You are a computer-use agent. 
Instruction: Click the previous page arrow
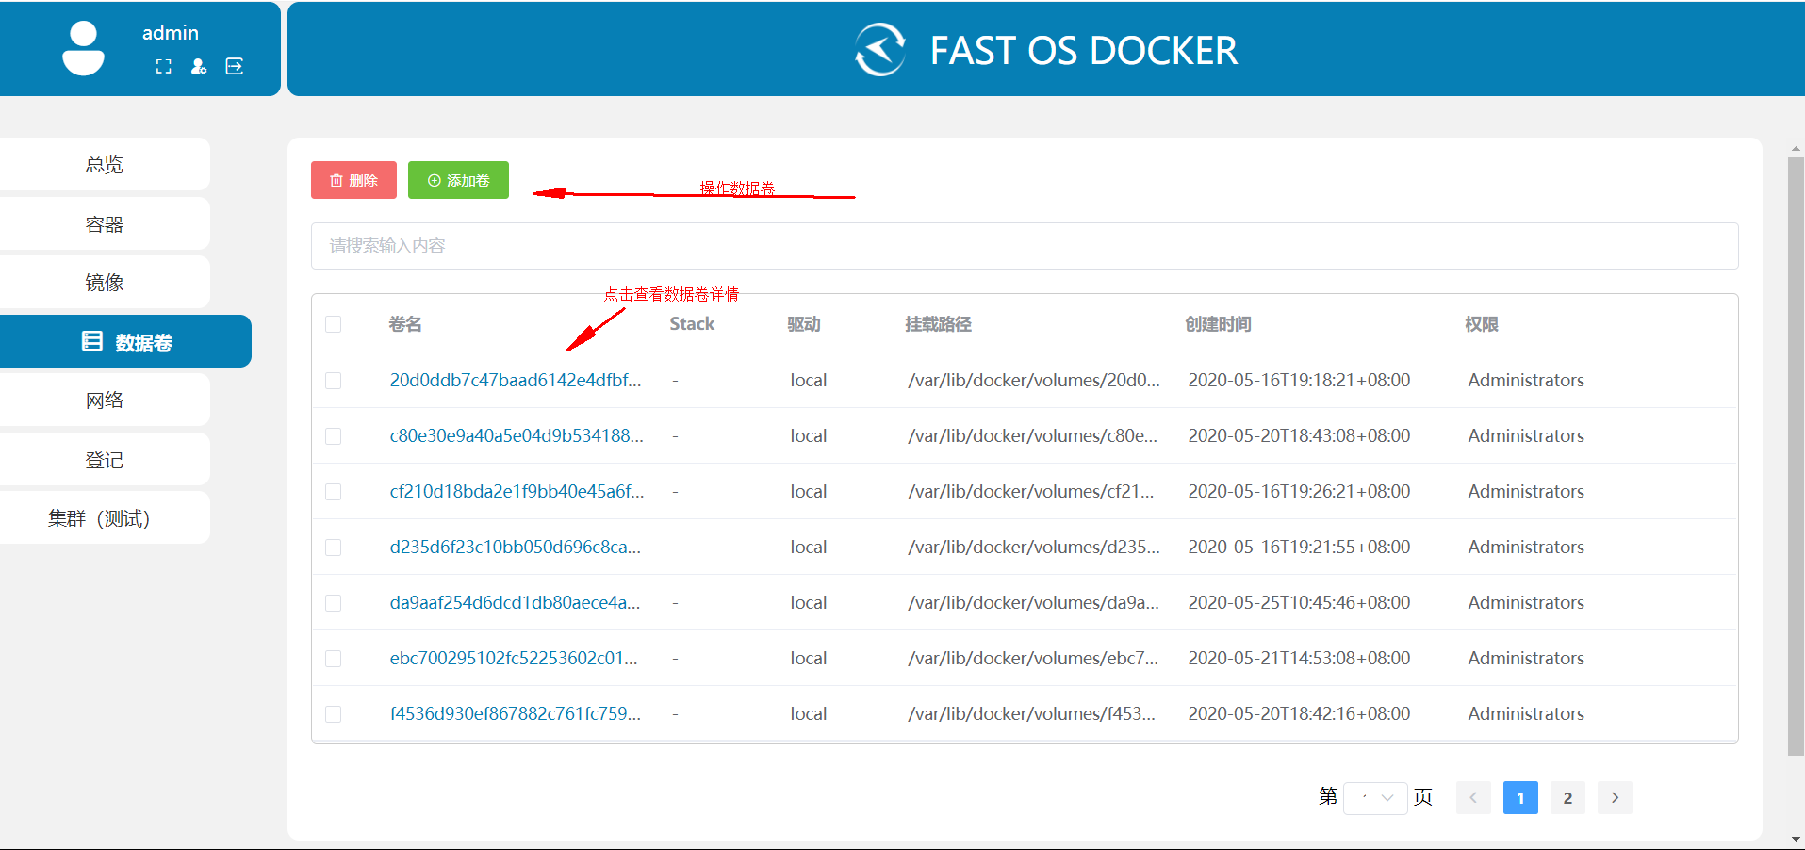[x=1473, y=797]
